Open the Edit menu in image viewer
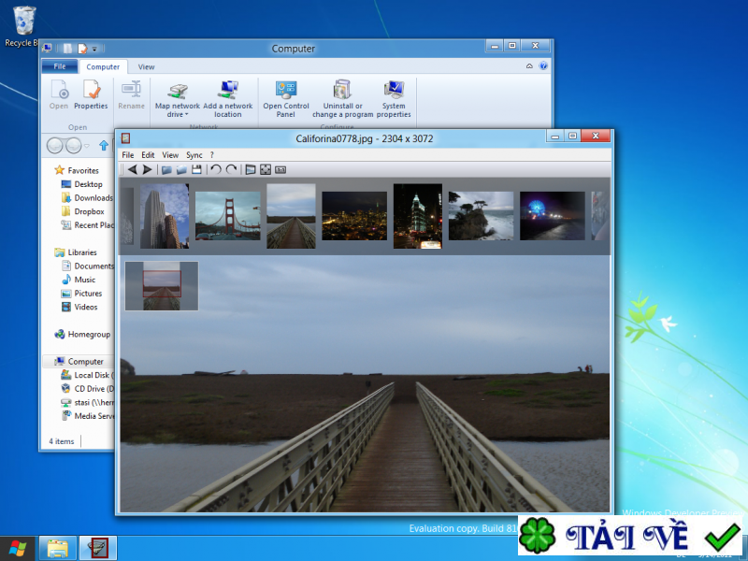This screenshot has width=748, height=561. [148, 155]
